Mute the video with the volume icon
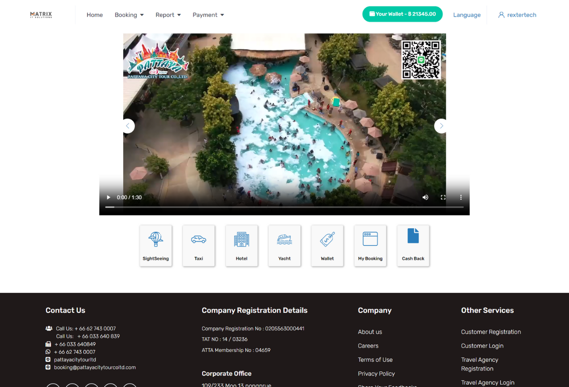The width and height of the screenshot is (569, 387). click(425, 197)
